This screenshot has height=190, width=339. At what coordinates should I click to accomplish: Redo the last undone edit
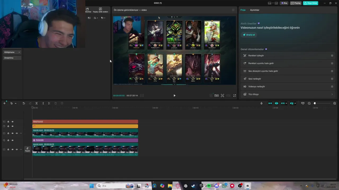pyautogui.click(x=30, y=103)
